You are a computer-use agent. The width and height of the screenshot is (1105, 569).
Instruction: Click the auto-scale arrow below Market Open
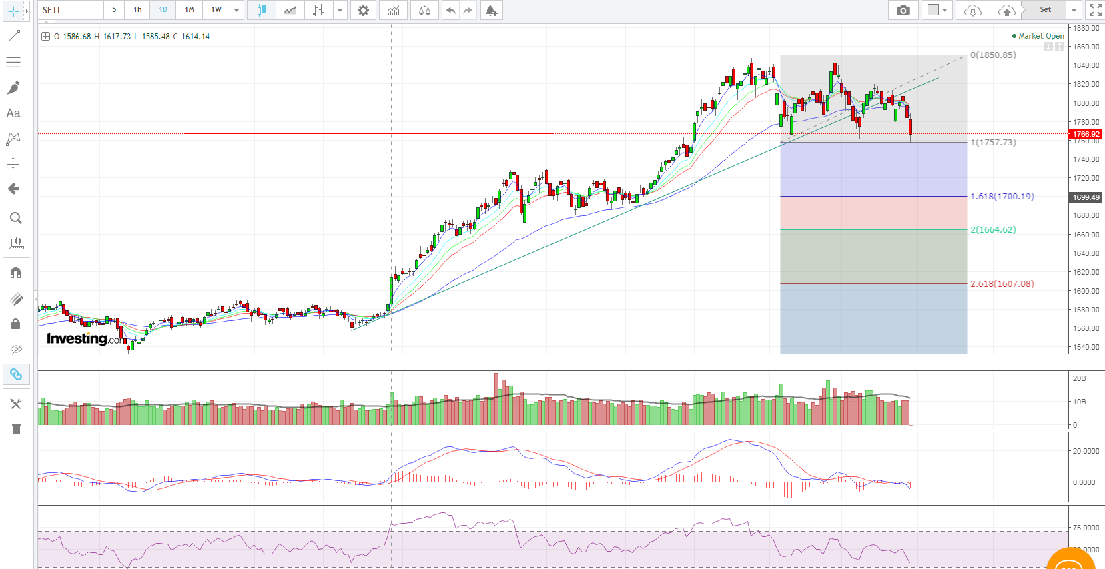click(1059, 47)
